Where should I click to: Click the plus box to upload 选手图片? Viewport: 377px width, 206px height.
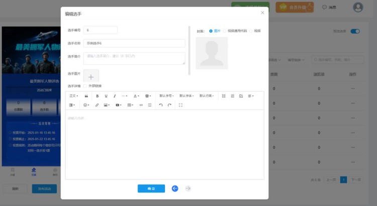tap(91, 77)
